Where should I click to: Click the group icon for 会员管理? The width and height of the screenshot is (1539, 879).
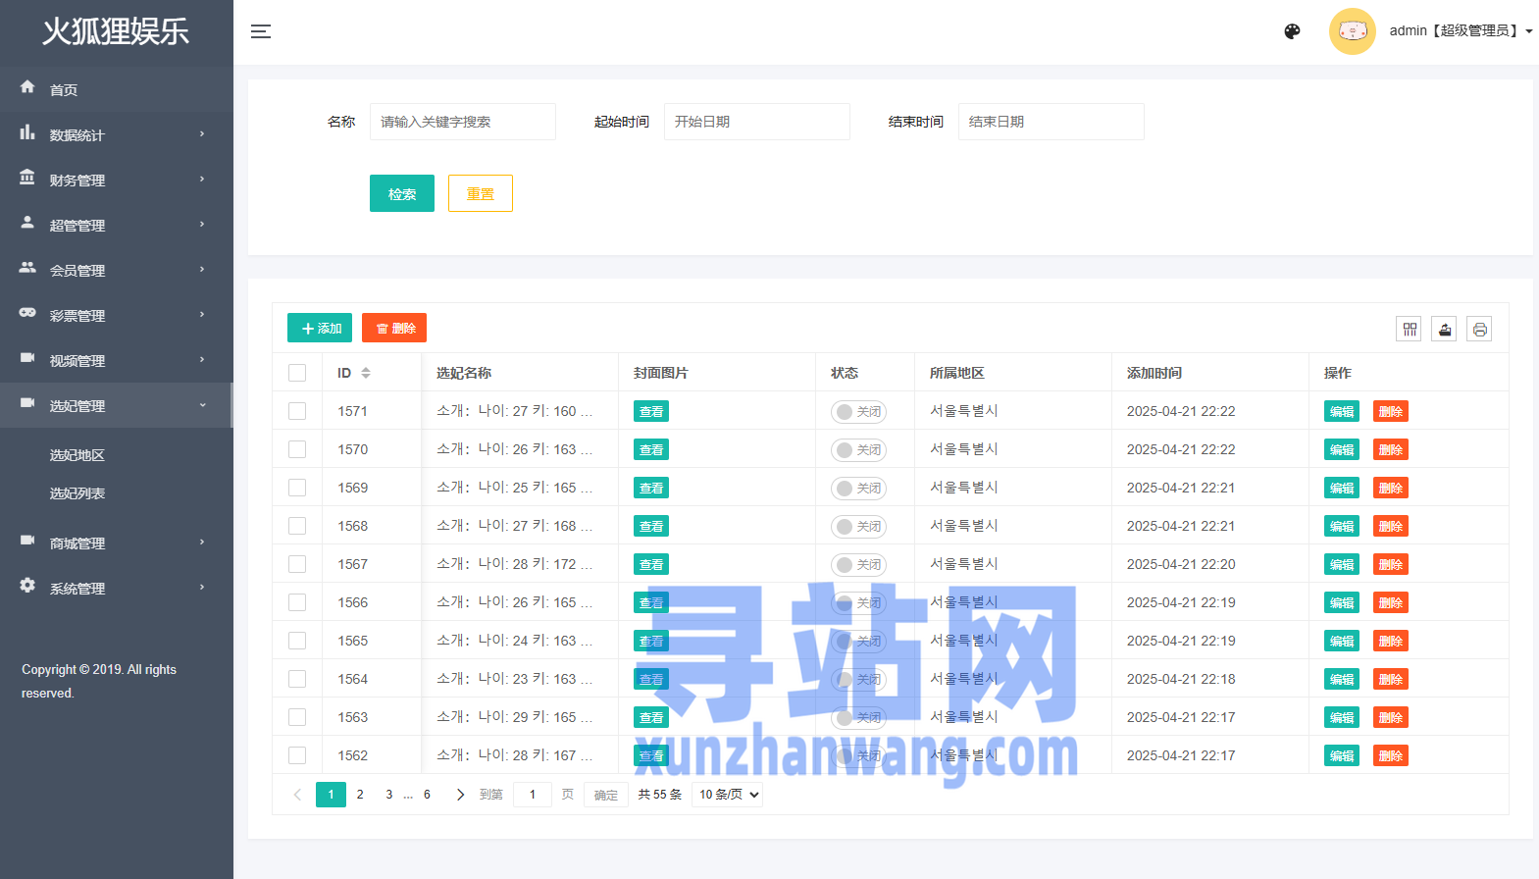(x=27, y=267)
